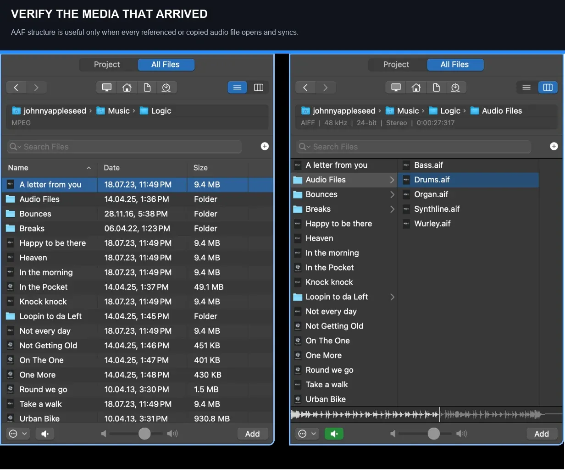Open recent downloads icon in left panel
The image size is (565, 473).
click(x=167, y=88)
